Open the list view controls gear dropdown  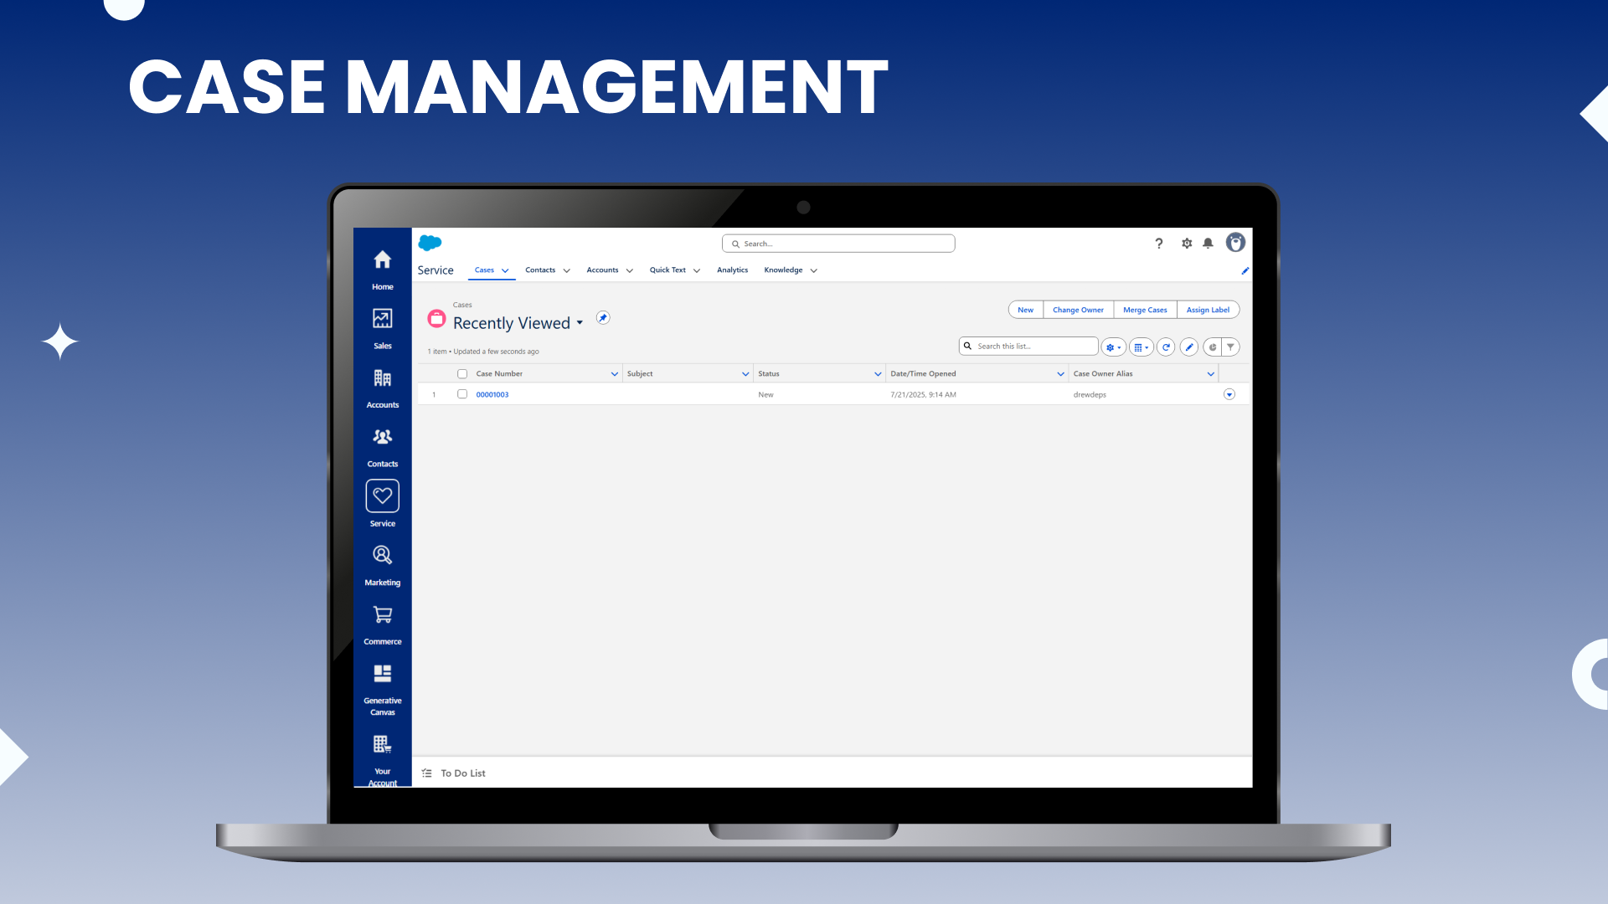(x=1113, y=347)
